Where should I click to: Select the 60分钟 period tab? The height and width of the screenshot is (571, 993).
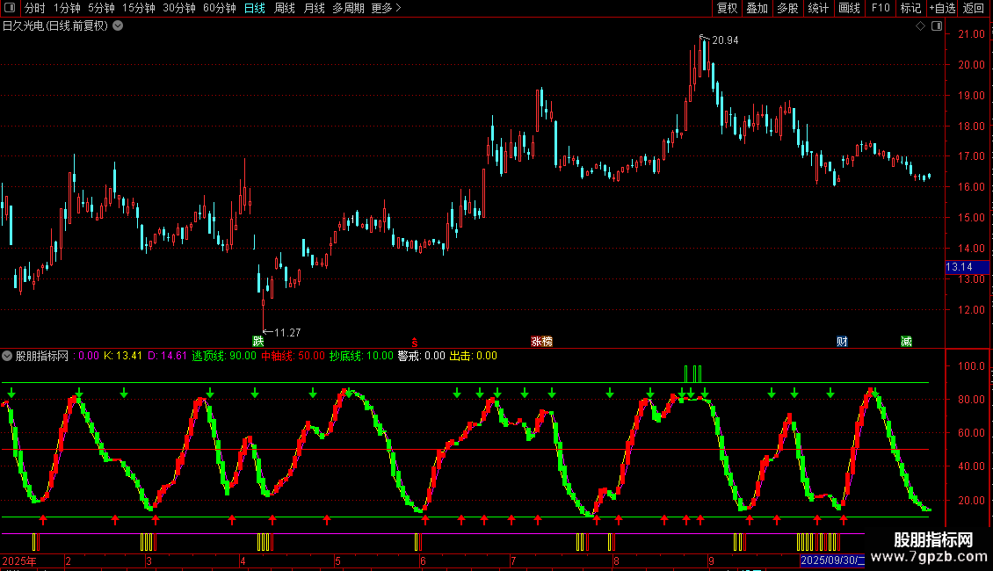click(x=219, y=8)
